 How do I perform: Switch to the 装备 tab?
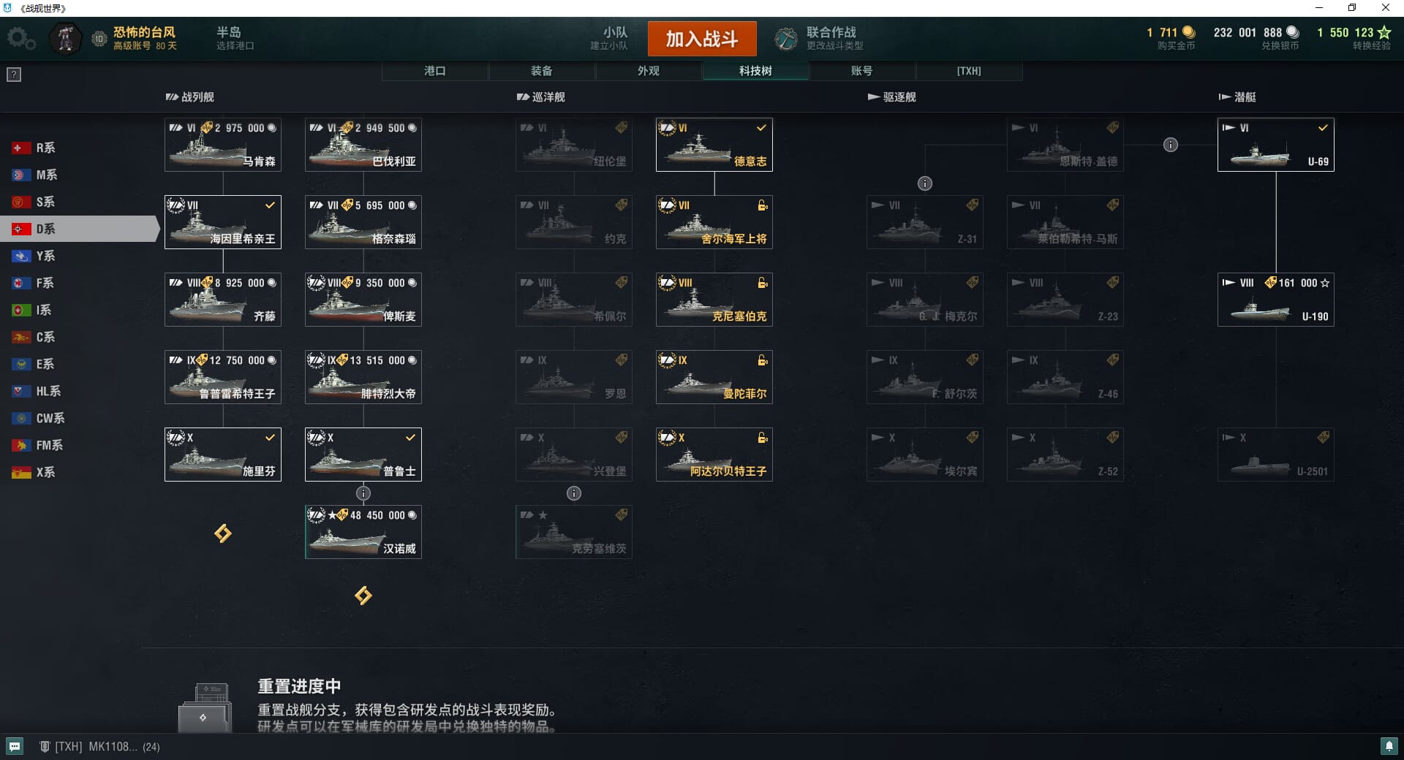click(x=542, y=71)
